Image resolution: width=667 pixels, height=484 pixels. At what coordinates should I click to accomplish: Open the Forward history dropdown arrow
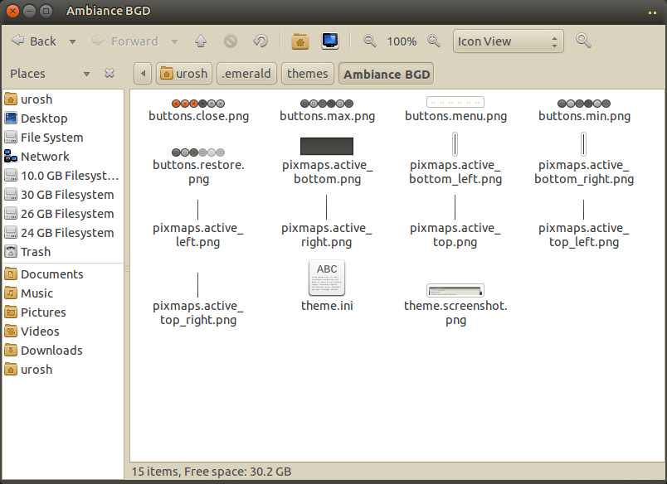174,41
